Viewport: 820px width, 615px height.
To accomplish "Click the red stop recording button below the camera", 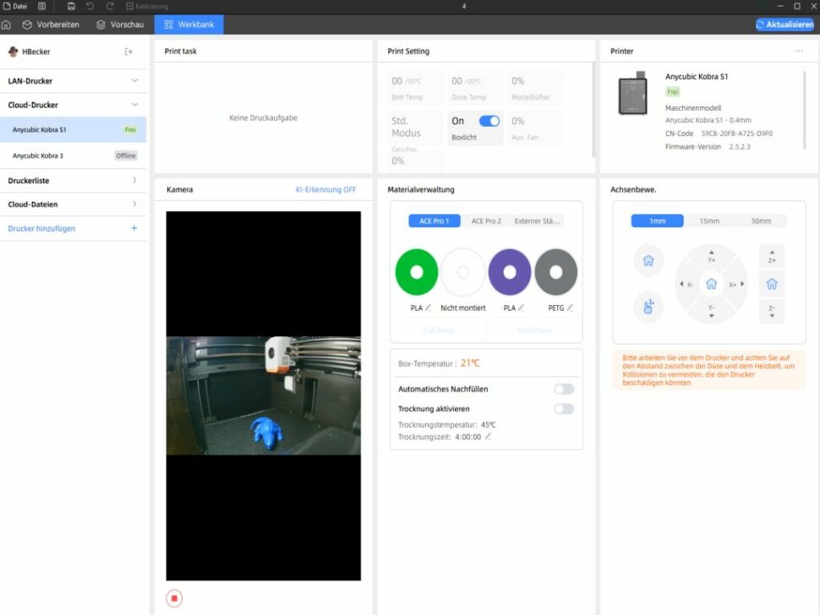I will (174, 598).
